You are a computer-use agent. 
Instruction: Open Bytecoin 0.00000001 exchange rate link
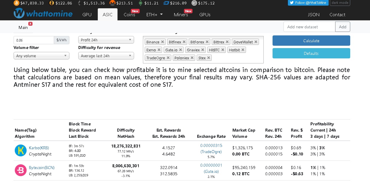click(x=211, y=165)
